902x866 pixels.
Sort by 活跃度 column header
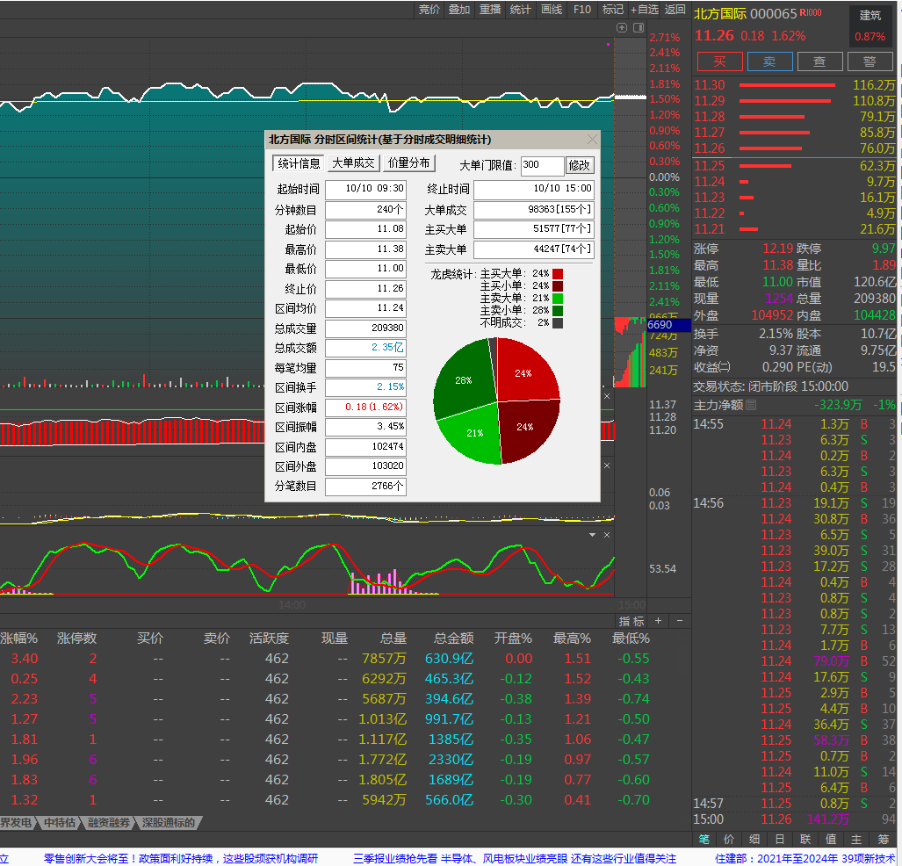point(269,639)
